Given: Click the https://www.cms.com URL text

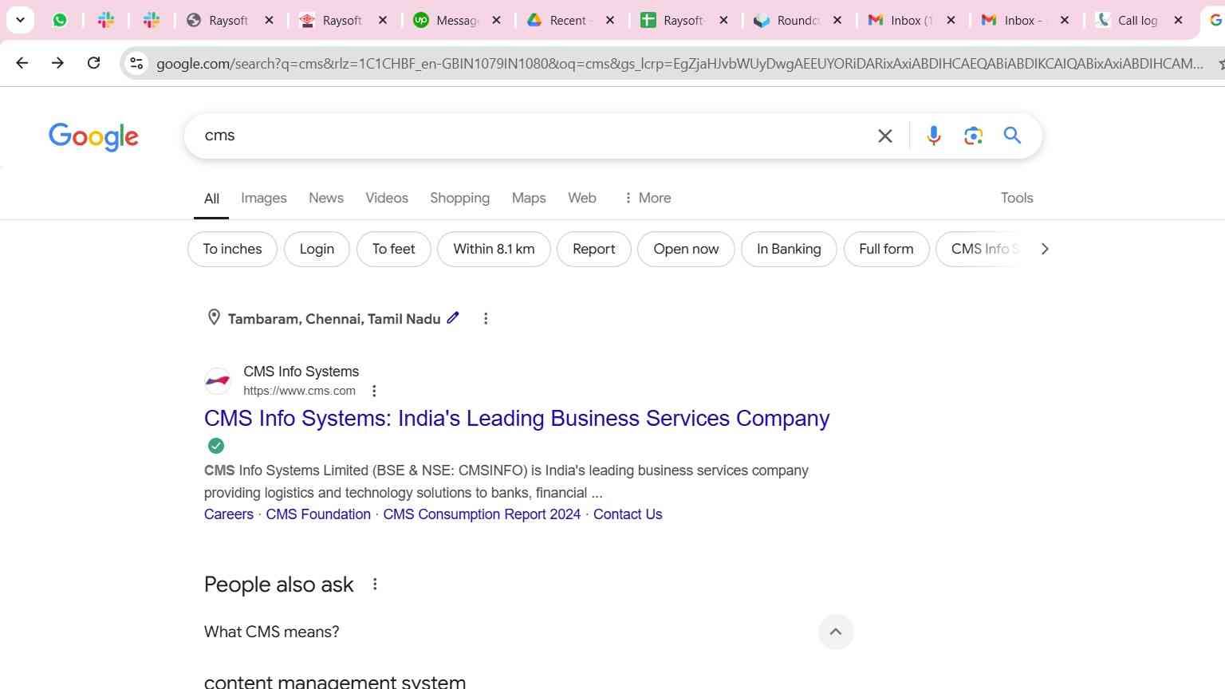Looking at the screenshot, I should [299, 391].
